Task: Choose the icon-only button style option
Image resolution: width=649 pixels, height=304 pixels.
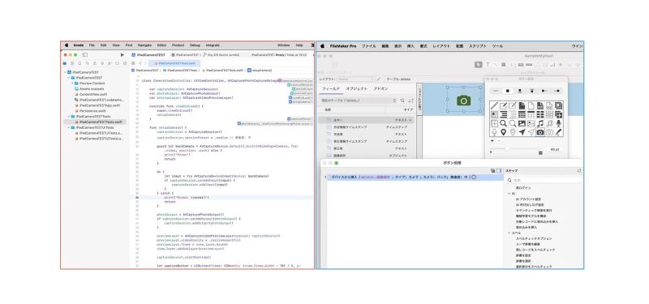Action: pyautogui.click(x=508, y=91)
